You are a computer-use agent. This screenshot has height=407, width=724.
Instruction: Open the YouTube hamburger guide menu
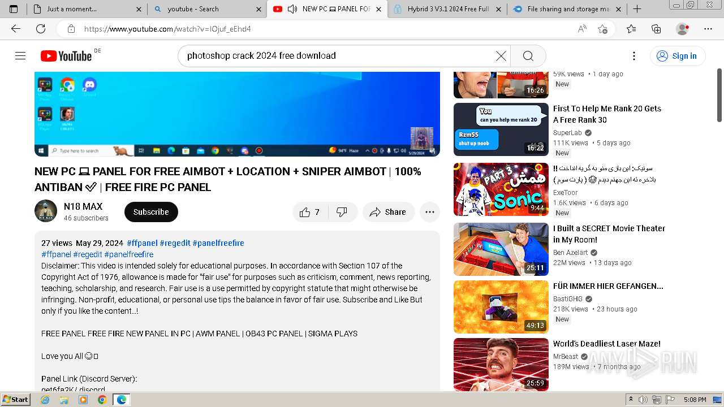[20, 55]
